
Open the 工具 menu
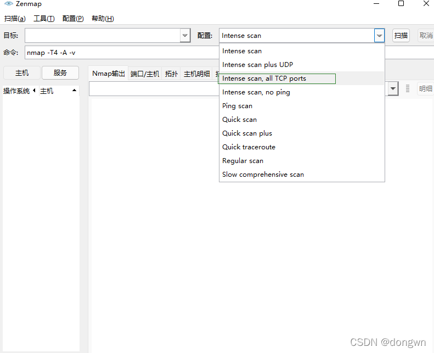point(44,19)
